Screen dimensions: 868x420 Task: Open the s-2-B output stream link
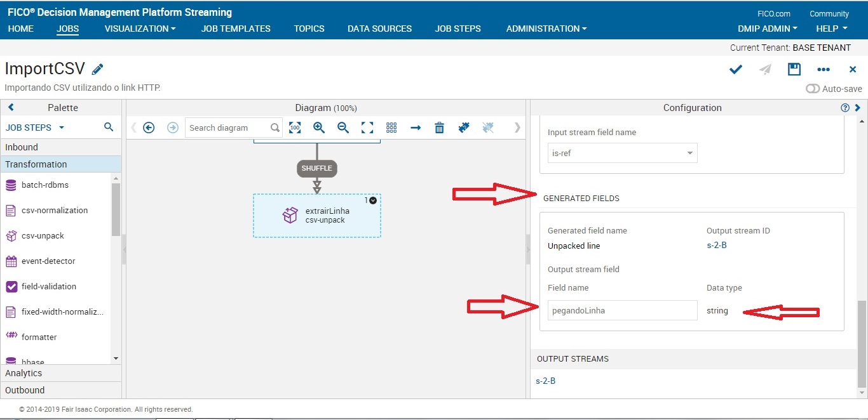(545, 381)
